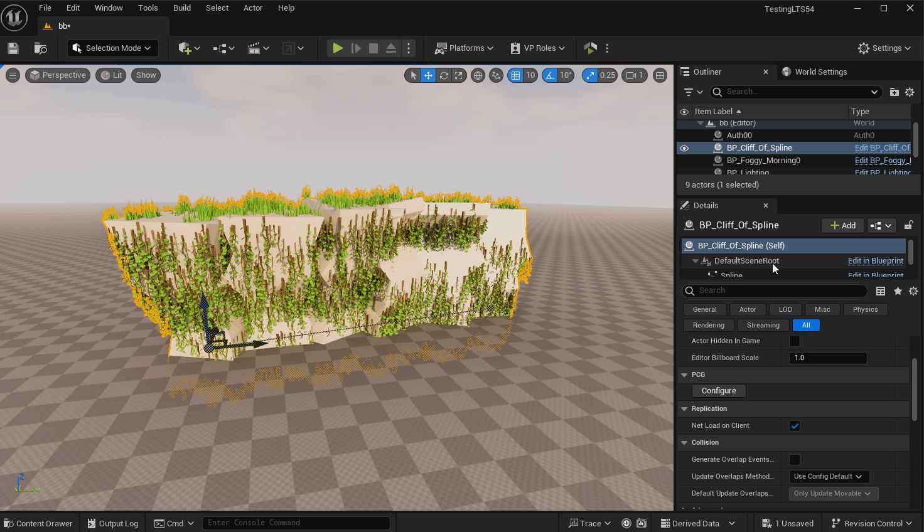Toggle the Details panel lock icon

(908, 225)
